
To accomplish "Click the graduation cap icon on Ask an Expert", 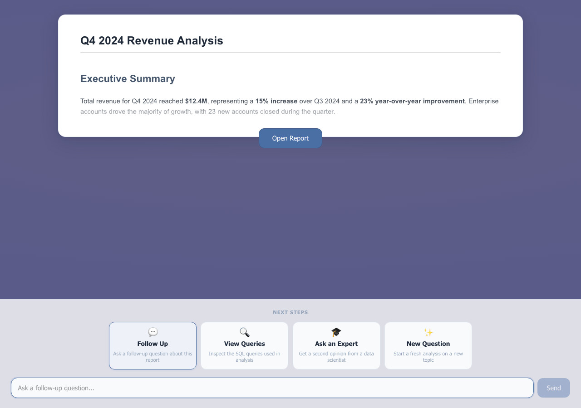I will tap(336, 332).
